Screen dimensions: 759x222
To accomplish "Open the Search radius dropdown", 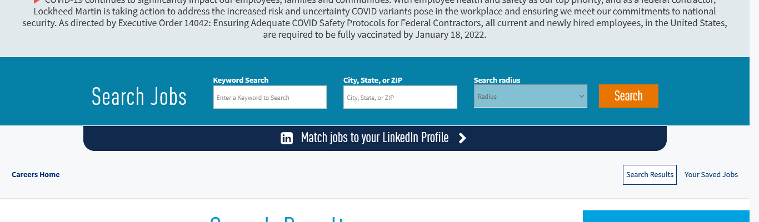I will (530, 97).
